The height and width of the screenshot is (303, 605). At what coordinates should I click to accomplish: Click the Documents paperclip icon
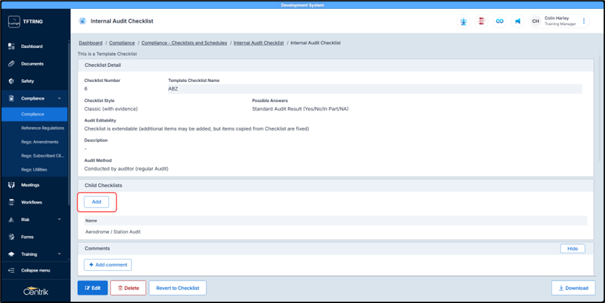click(12, 63)
